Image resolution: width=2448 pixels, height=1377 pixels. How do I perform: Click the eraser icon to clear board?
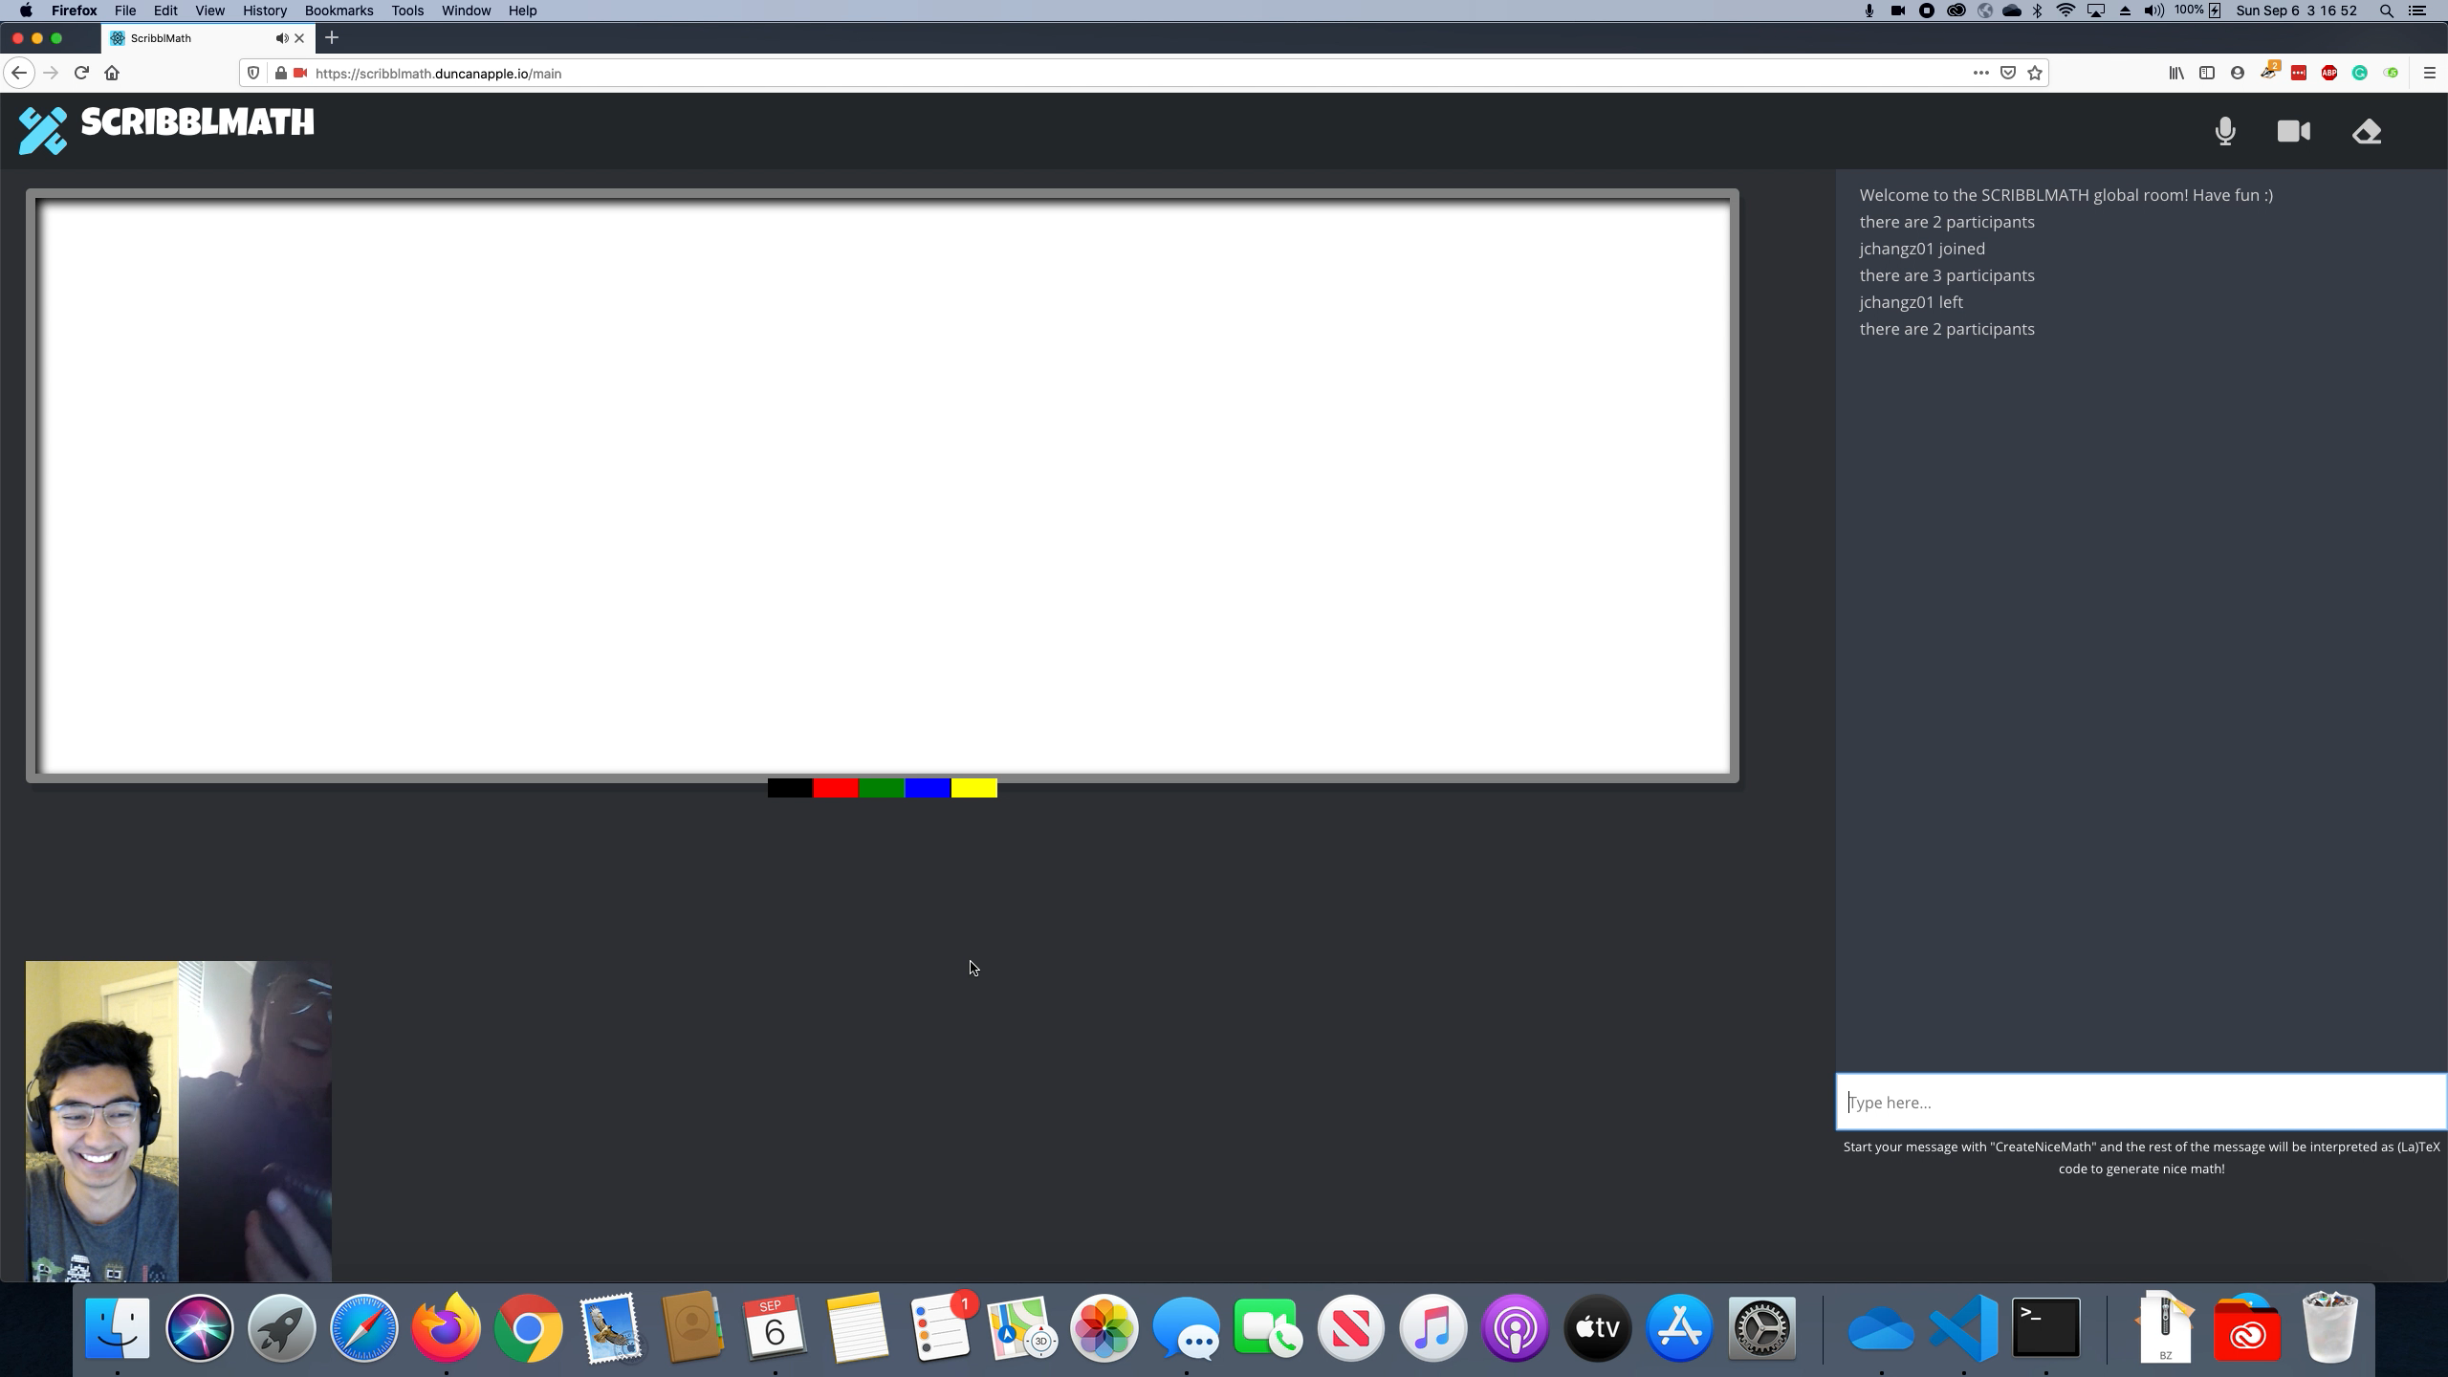tap(2367, 131)
